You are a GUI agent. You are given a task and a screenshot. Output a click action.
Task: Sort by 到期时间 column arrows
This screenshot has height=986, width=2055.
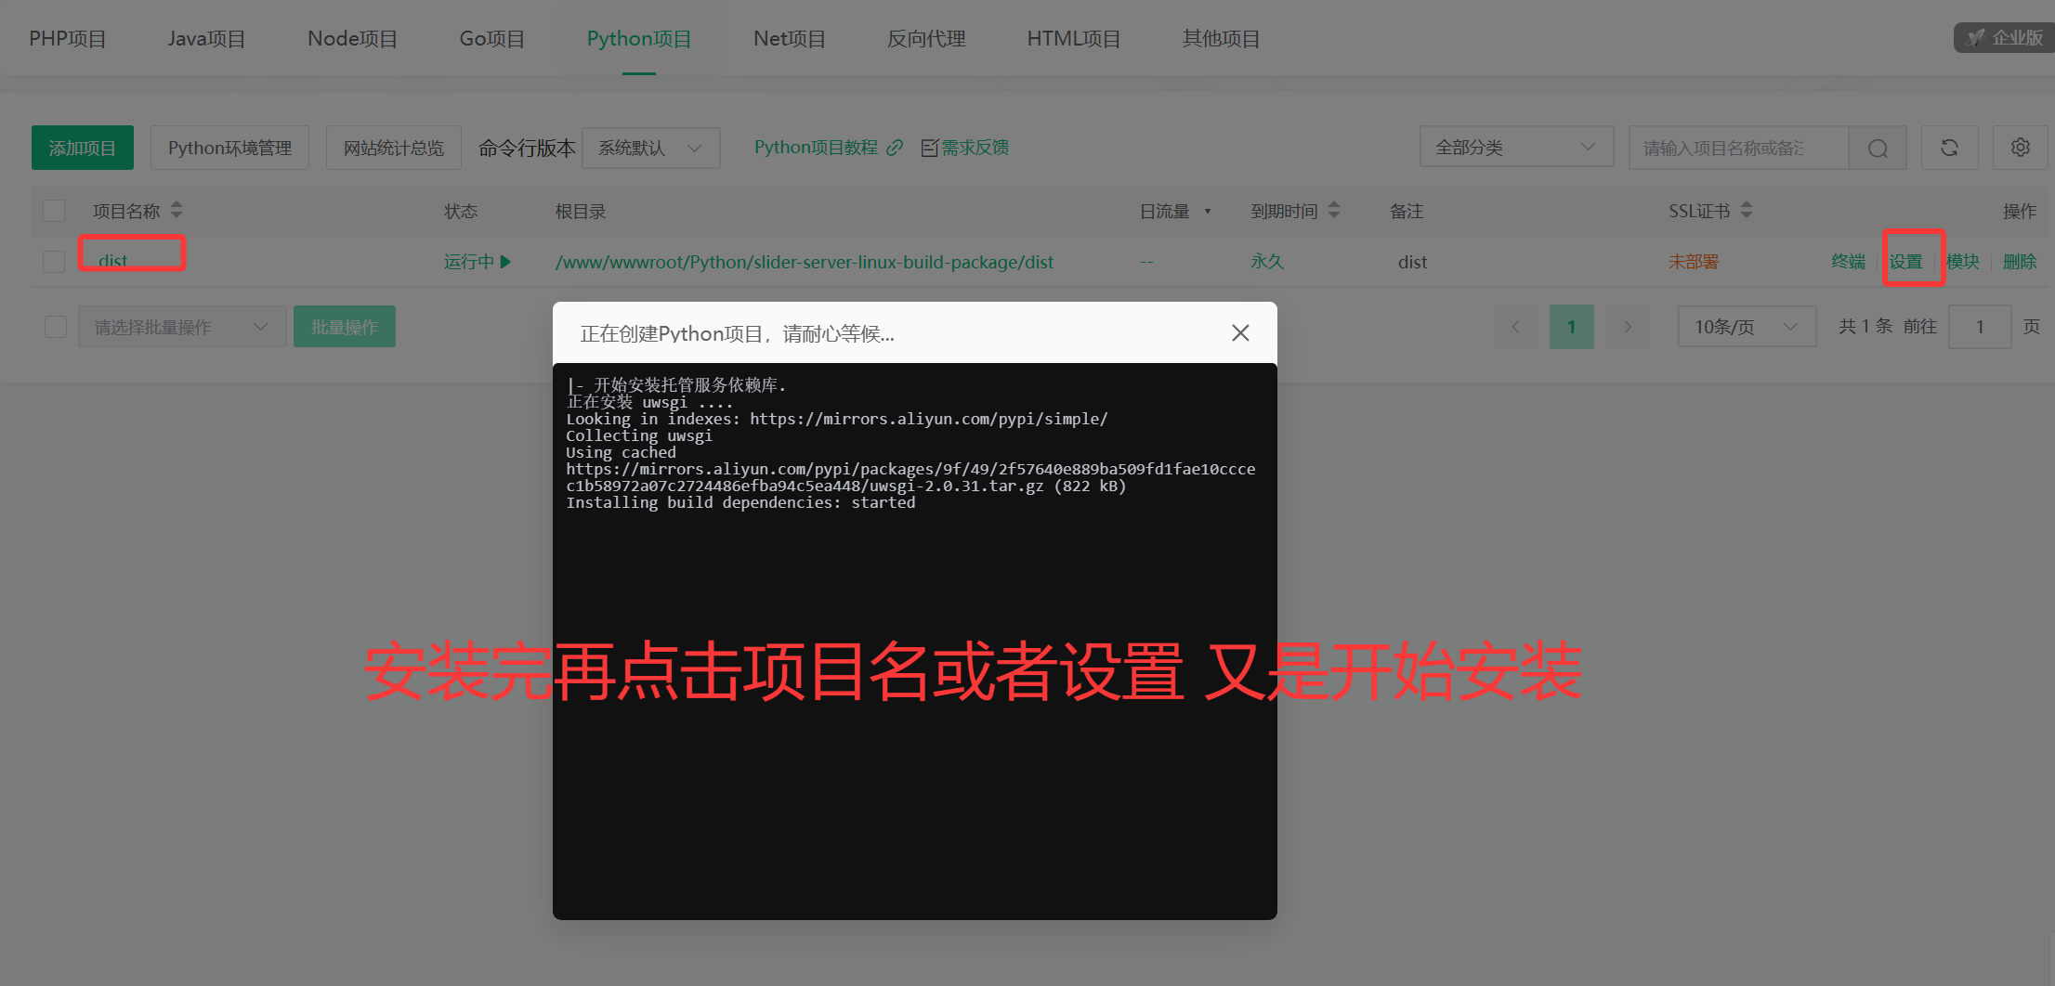tap(1334, 210)
